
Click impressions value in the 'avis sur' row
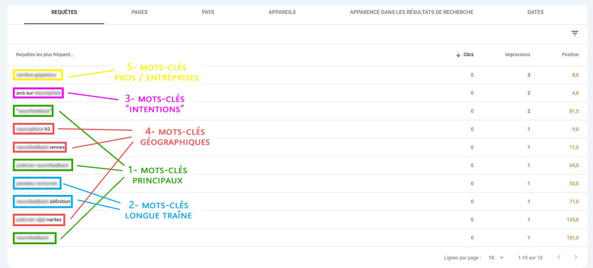pos(528,93)
